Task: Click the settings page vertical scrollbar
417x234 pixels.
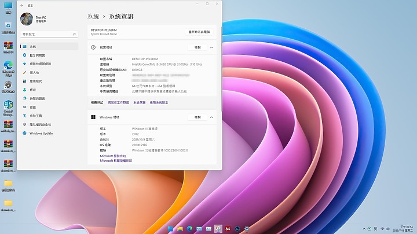Action: 221,68
